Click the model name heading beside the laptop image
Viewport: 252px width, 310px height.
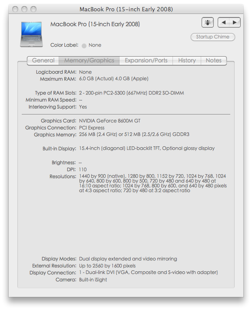95,24
